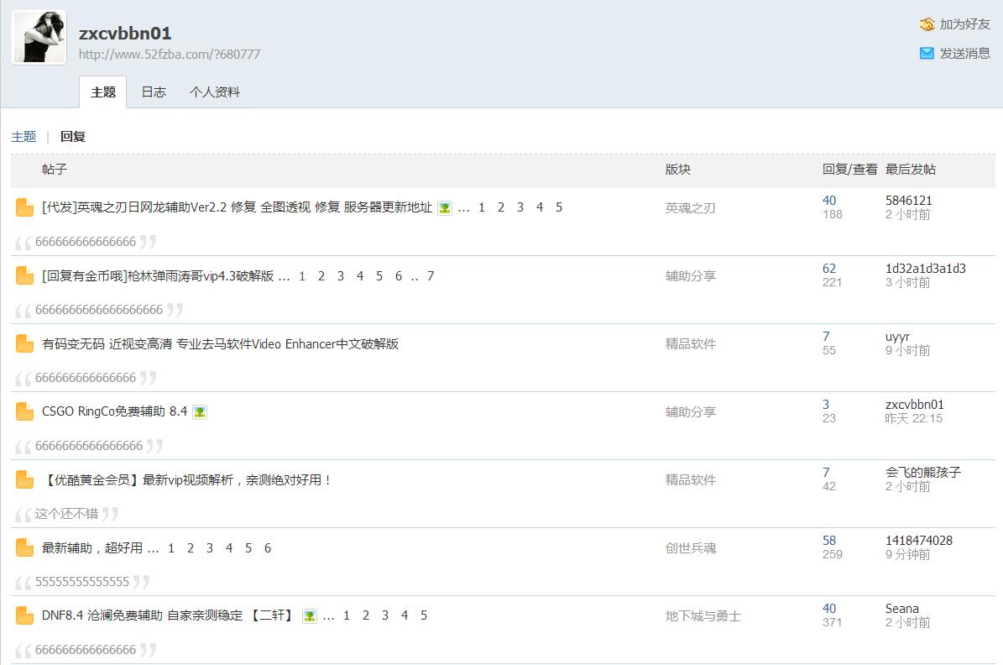Viewport: 1003px width, 665px height.
Task: Click folder icon for 最新辅助，超好用 thread
Action: tap(24, 548)
